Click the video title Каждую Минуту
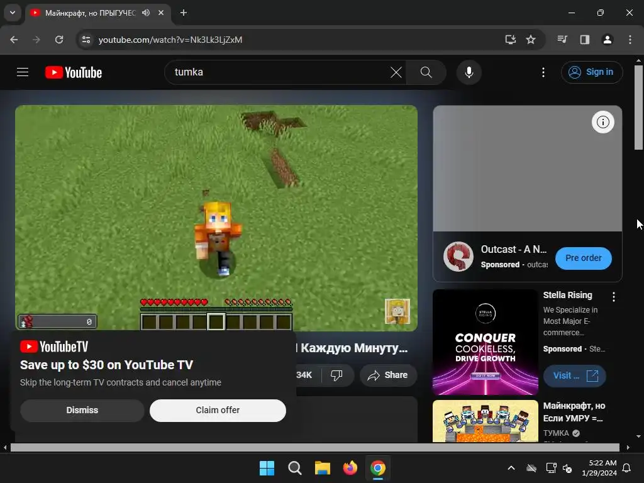The width and height of the screenshot is (644, 483). (354, 348)
